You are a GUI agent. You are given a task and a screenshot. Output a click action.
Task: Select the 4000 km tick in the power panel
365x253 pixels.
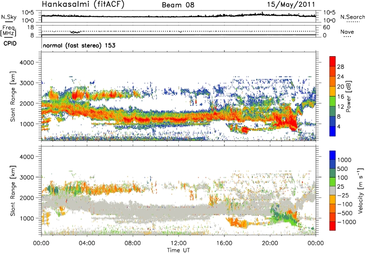point(26,63)
